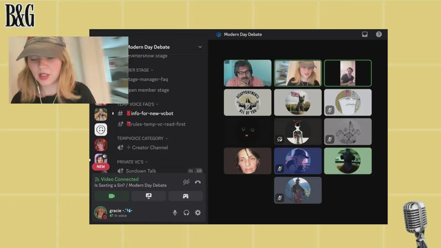Viewport: 441px width, 248px height.
Task: Open the red-haired character server icon
Action: (101, 145)
